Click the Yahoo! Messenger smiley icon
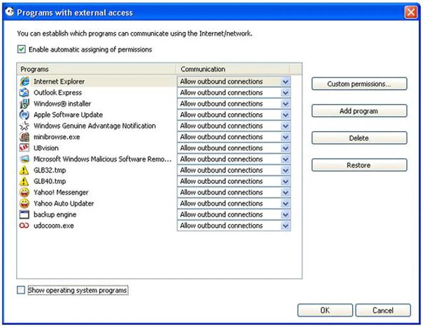The image size is (423, 327). (x=24, y=192)
